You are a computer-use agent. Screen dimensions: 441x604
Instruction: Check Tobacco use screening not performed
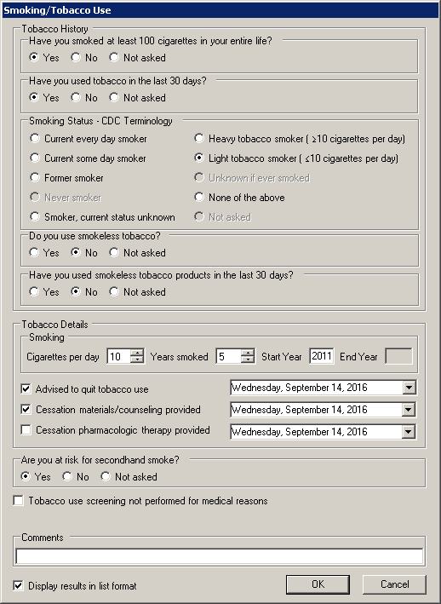click(18, 500)
